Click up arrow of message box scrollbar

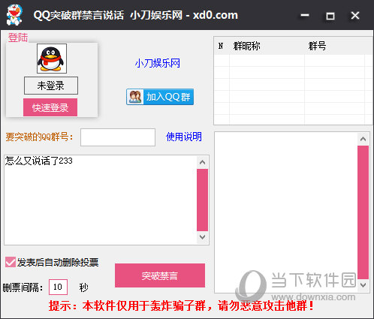tap(202, 162)
